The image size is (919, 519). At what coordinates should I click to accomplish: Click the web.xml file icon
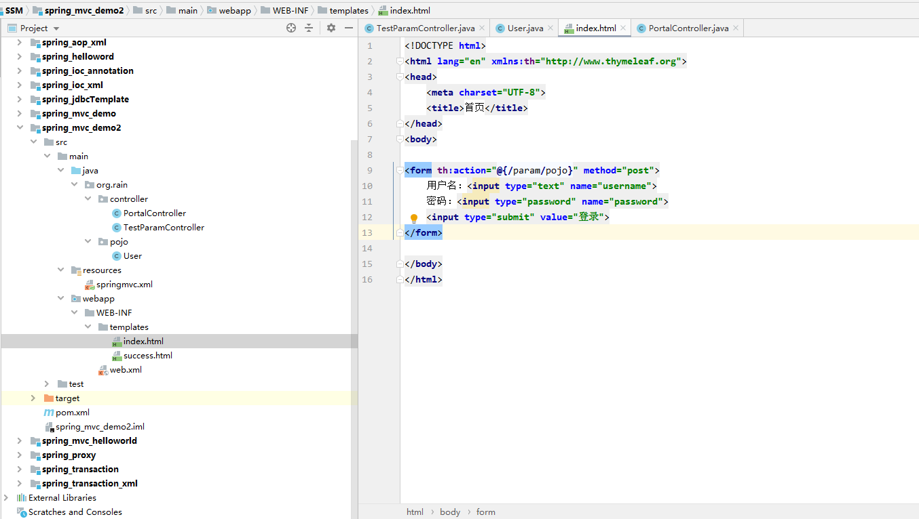(102, 370)
